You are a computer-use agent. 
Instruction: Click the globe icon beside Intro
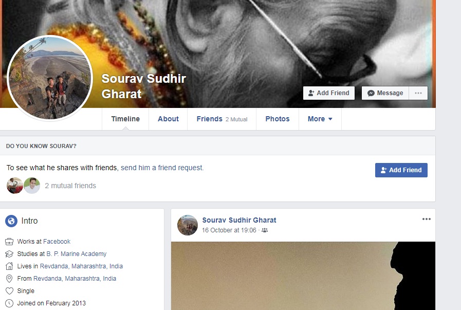tap(11, 221)
